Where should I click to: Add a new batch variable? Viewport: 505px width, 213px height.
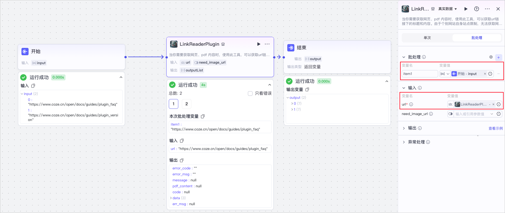pos(498,57)
